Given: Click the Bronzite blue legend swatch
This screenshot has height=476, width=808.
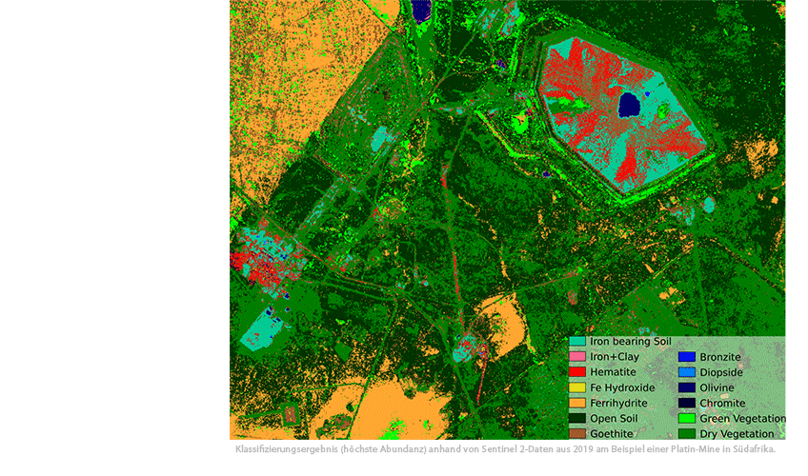Looking at the screenshot, I should point(687,357).
